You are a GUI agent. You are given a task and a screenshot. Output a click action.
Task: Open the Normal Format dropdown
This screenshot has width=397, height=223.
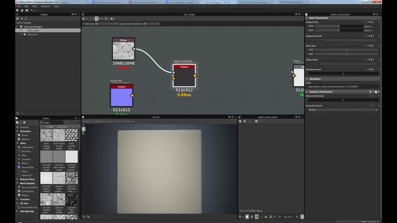click(x=343, y=110)
